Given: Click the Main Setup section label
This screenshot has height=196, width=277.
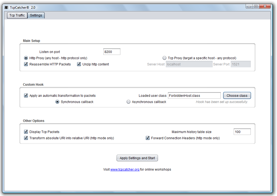Looking at the screenshot, I should (x=31, y=41).
